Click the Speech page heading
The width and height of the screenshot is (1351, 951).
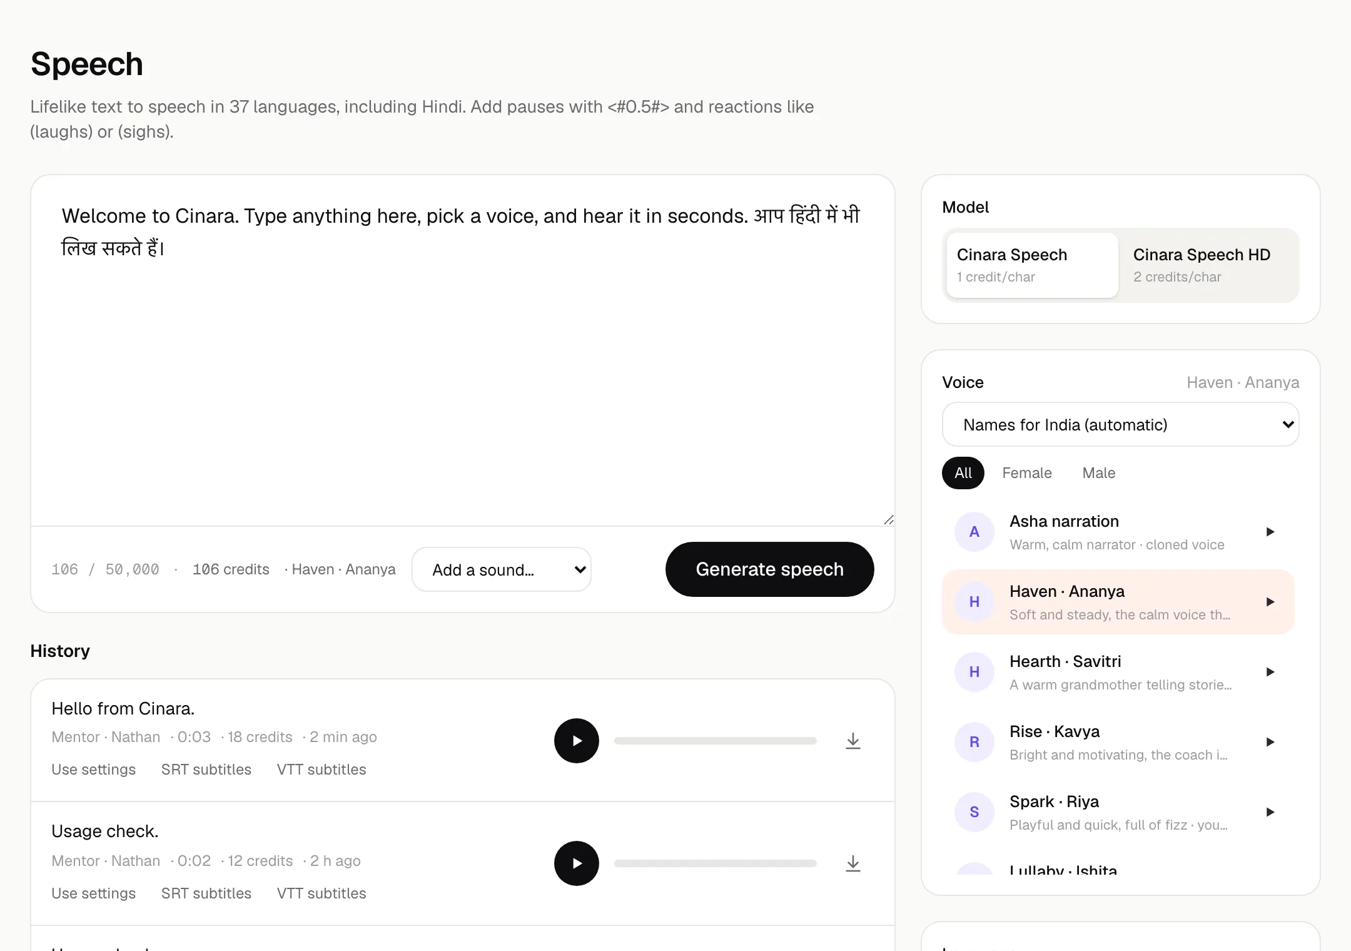click(x=87, y=64)
